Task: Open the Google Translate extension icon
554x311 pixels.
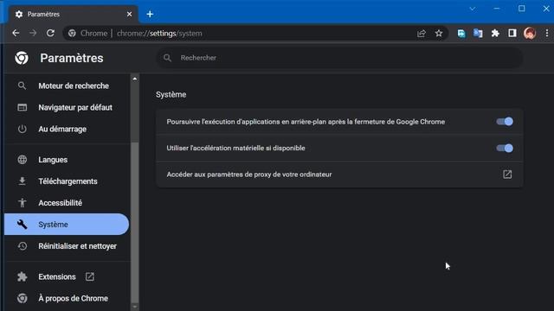Action: click(x=478, y=34)
